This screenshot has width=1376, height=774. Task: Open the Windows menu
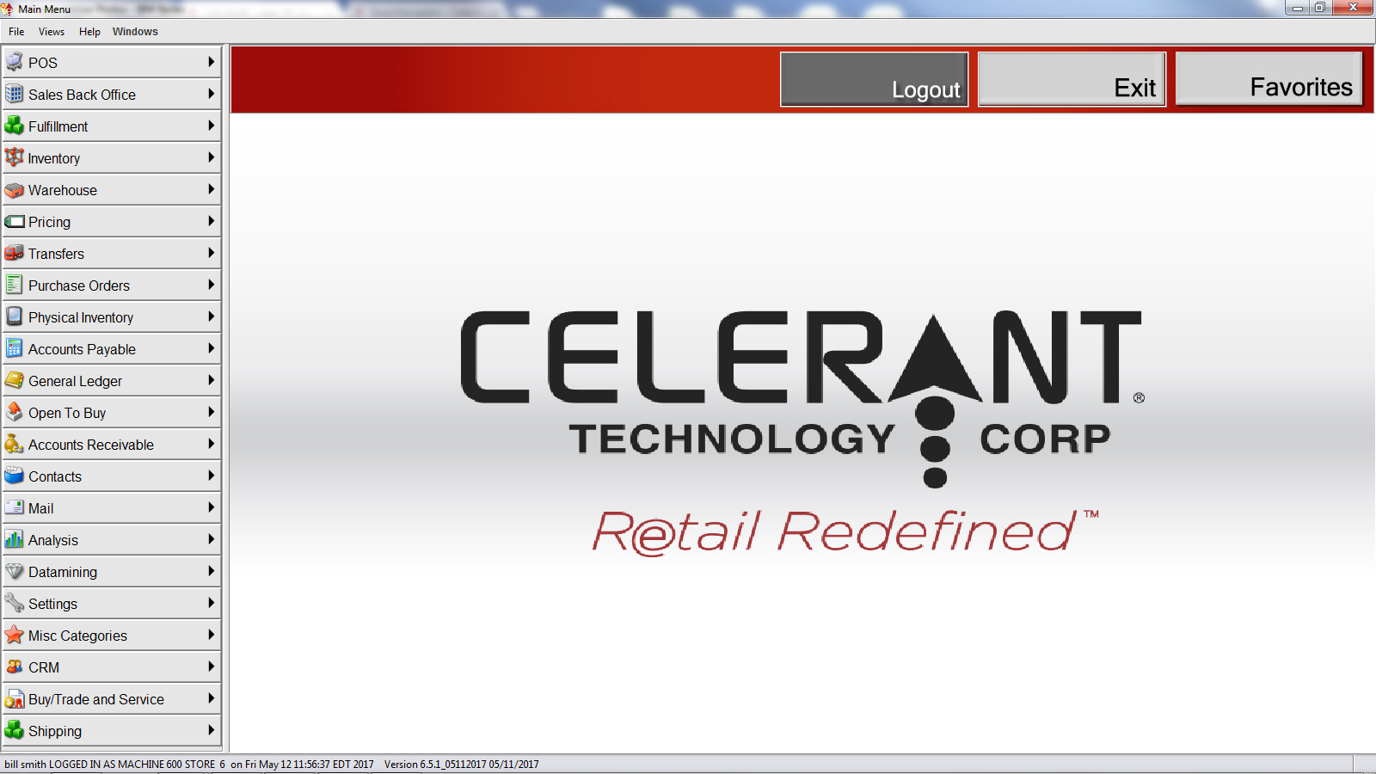pos(135,32)
